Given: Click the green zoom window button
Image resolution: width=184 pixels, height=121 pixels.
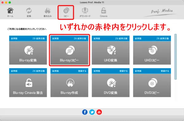Looking at the screenshot, I should [10, 2].
